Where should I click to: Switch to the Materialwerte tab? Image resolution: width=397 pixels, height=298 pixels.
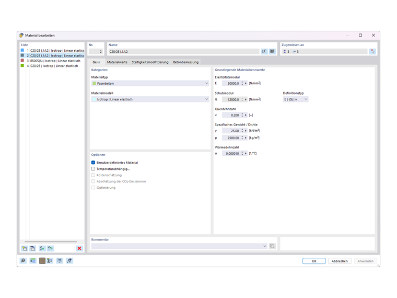[117, 62]
